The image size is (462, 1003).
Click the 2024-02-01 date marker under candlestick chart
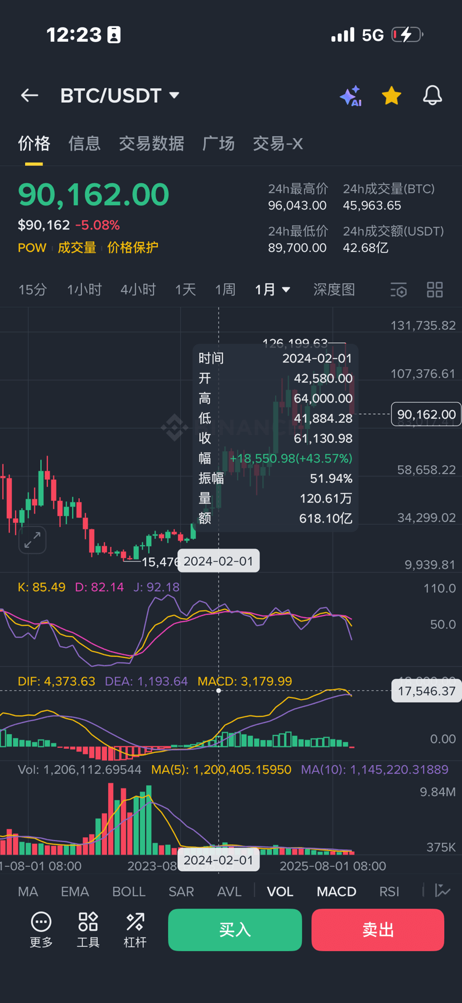[x=218, y=561]
